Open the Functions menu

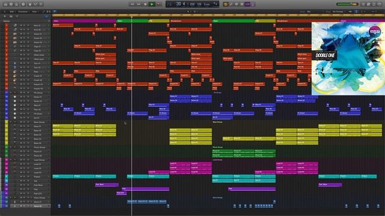23,11
